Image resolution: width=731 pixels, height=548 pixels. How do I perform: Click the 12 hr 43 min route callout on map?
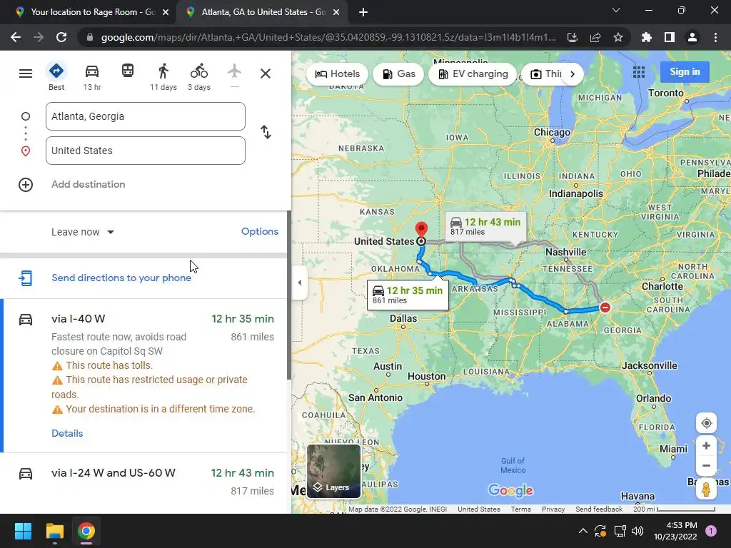(485, 226)
